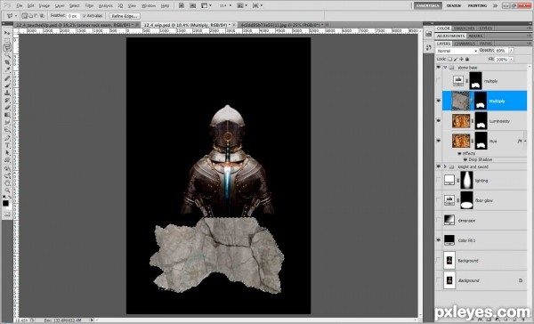Open the Filter menu
Image resolution: width=534 pixels, height=324 pixels.
click(89, 6)
